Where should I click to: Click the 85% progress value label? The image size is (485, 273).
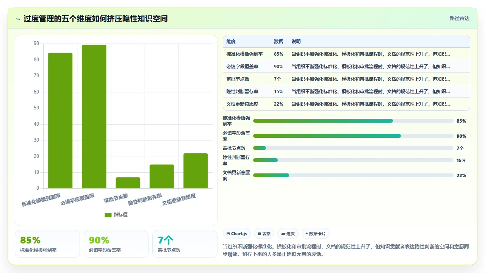461,121
